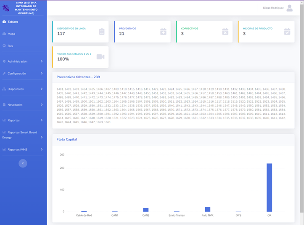Expand the Reportes menu chevron

pyautogui.click(x=42, y=120)
